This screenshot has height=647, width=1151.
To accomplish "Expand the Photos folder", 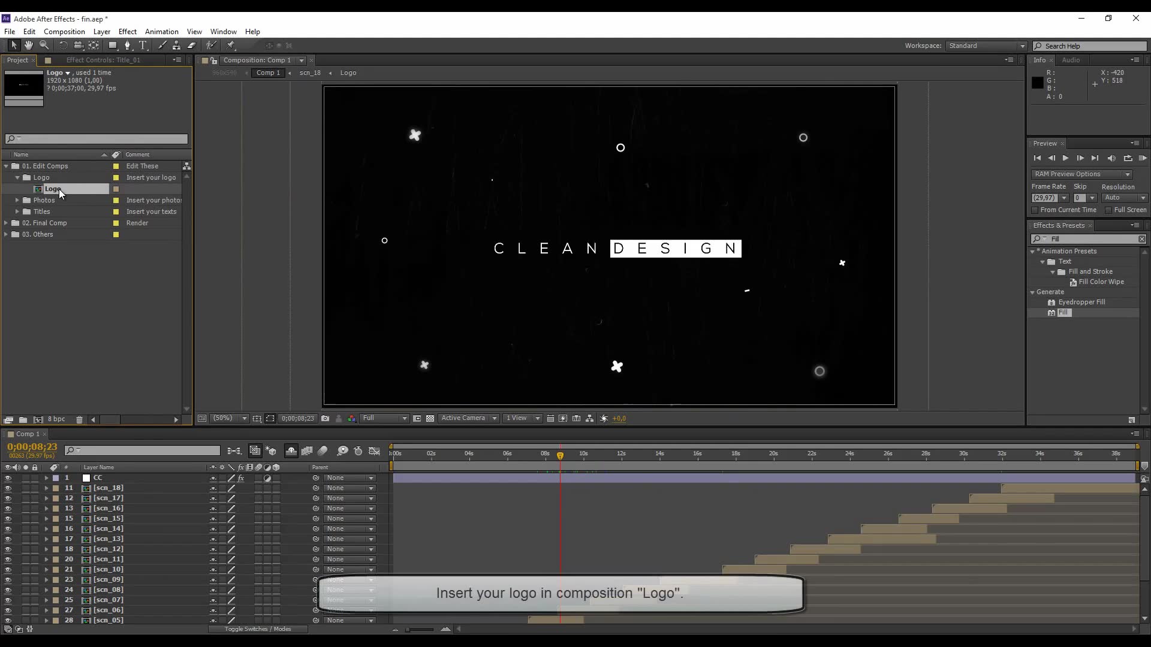I will click(x=17, y=200).
